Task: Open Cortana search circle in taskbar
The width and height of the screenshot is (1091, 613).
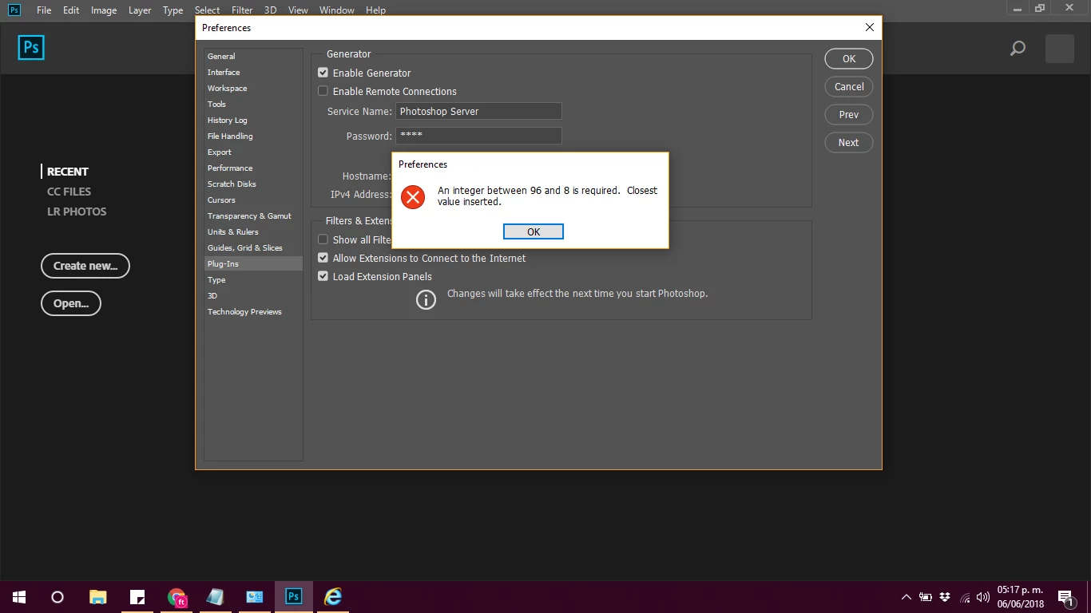Action: click(58, 597)
